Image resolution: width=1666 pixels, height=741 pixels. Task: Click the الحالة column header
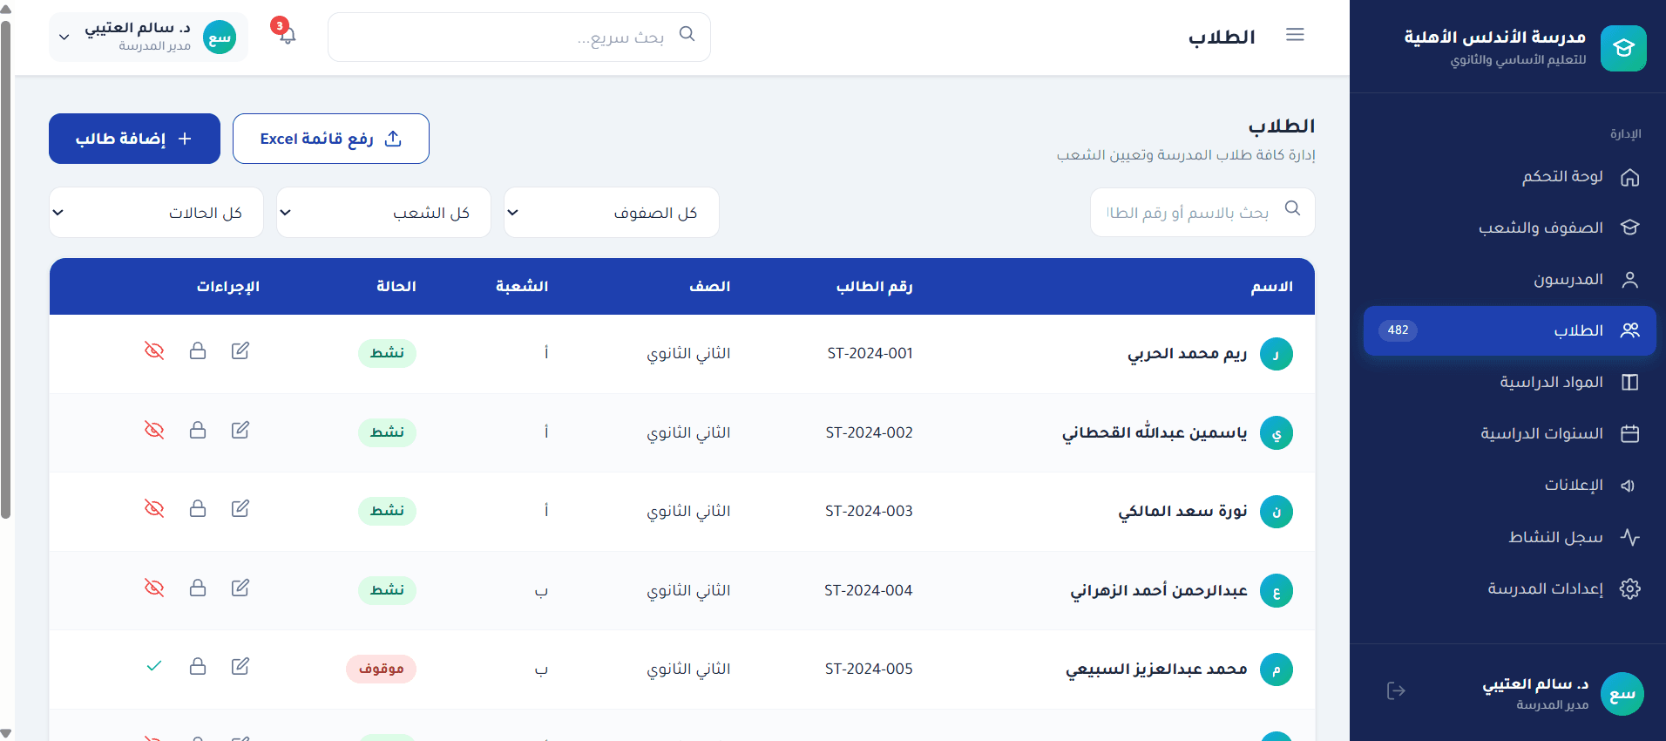coord(396,287)
